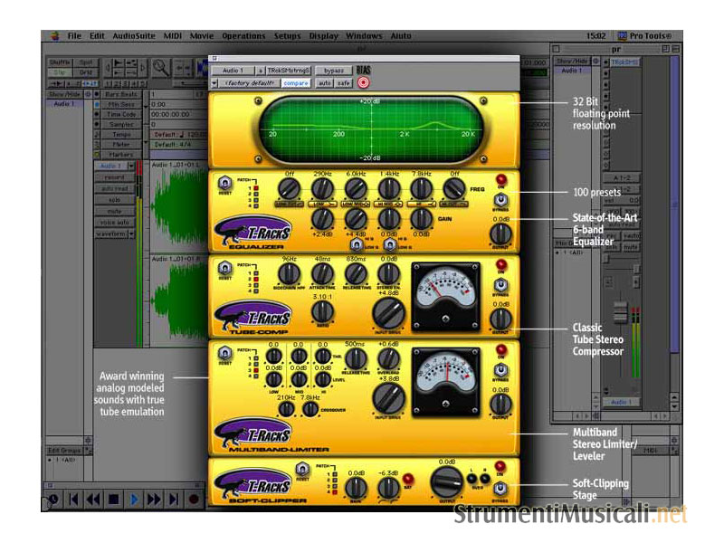Click the compare button in plug-in header

click(295, 83)
